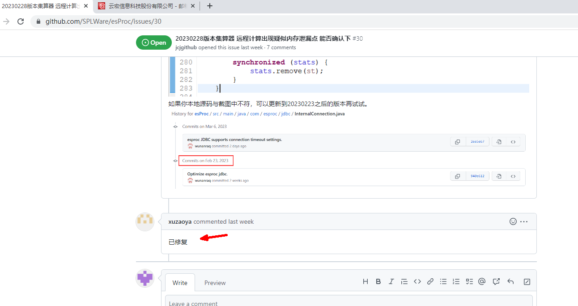Image resolution: width=578 pixels, height=306 pixels.
Task: Open saved replies with the reply arrow icon
Action: click(510, 281)
